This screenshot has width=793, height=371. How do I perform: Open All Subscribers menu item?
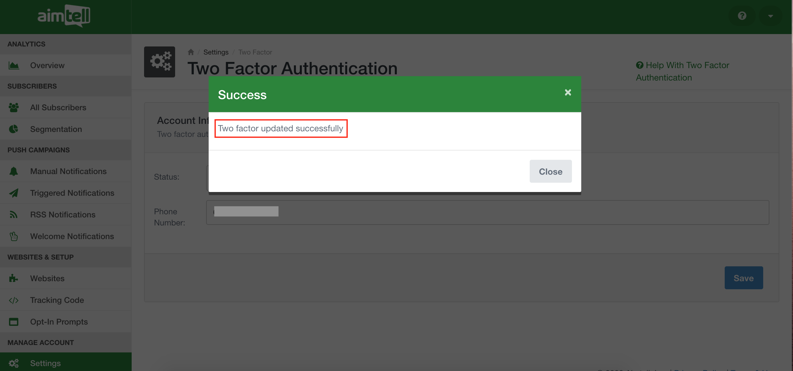point(58,107)
